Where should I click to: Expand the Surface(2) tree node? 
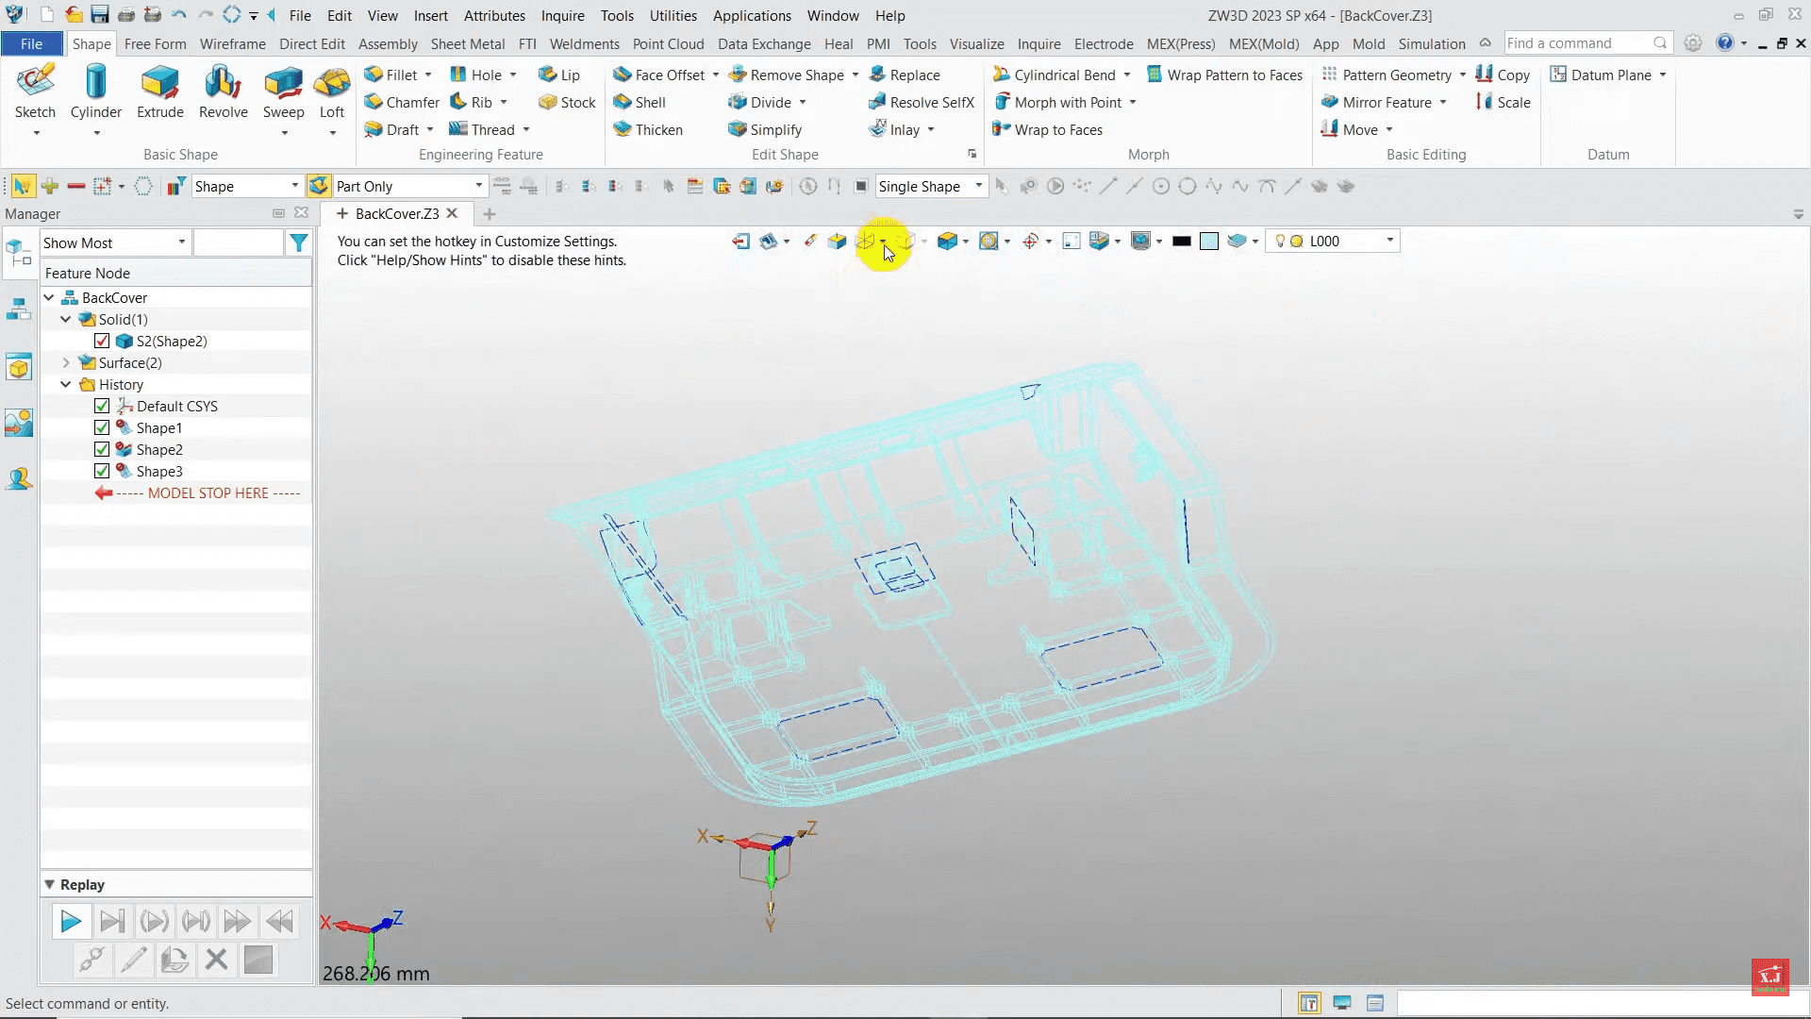pyautogui.click(x=66, y=363)
